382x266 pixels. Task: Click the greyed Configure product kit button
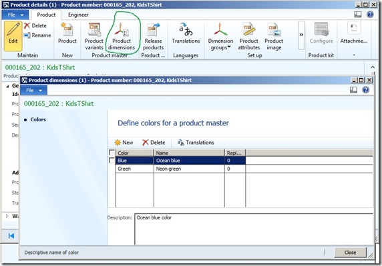(x=321, y=33)
